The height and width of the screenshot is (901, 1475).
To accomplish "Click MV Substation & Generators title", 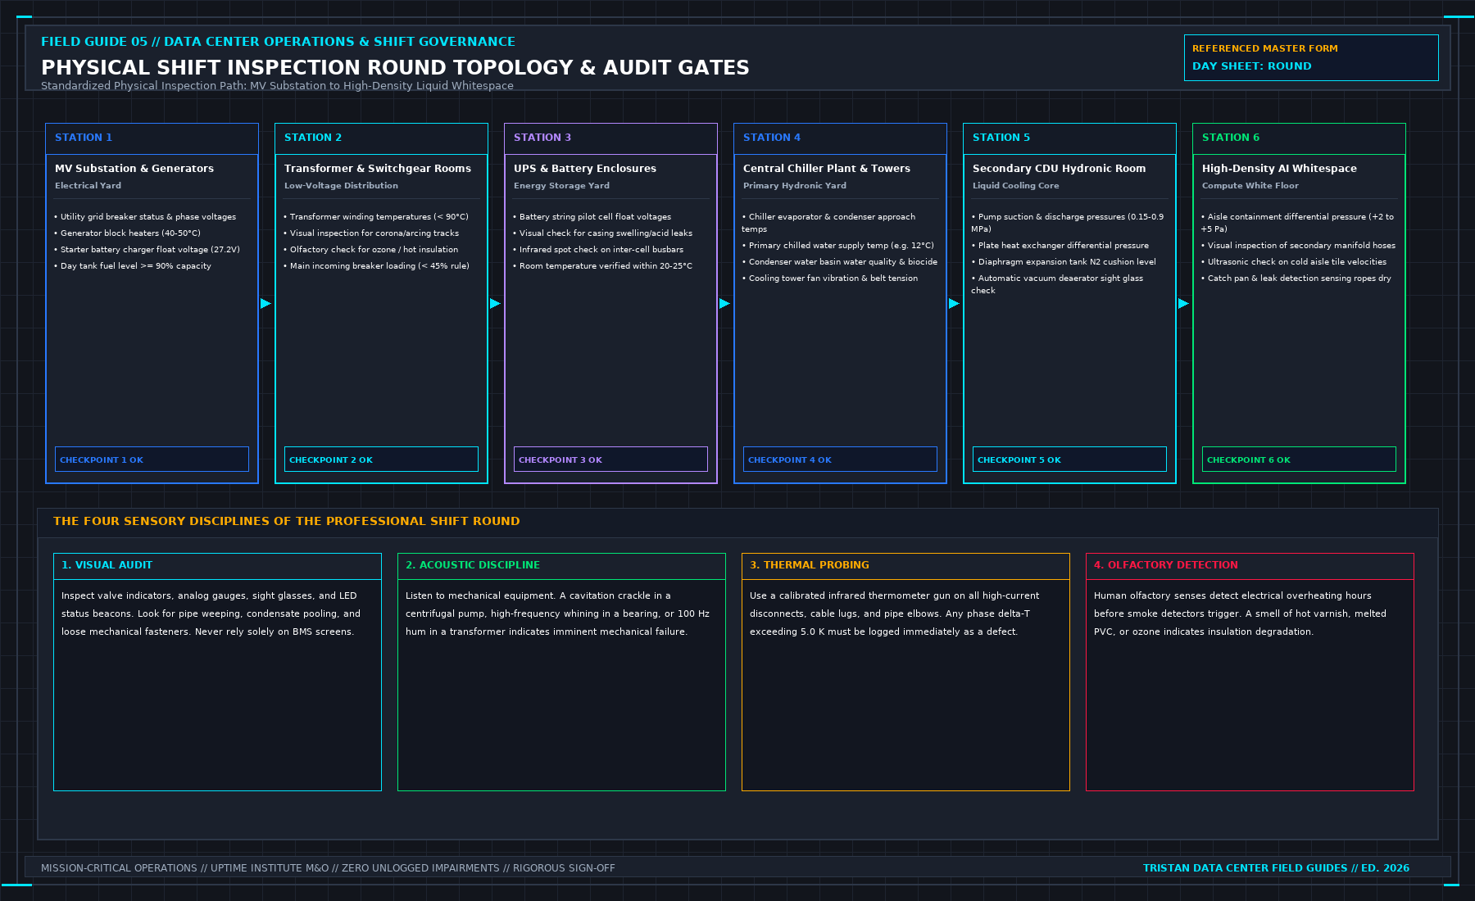I will [134, 169].
